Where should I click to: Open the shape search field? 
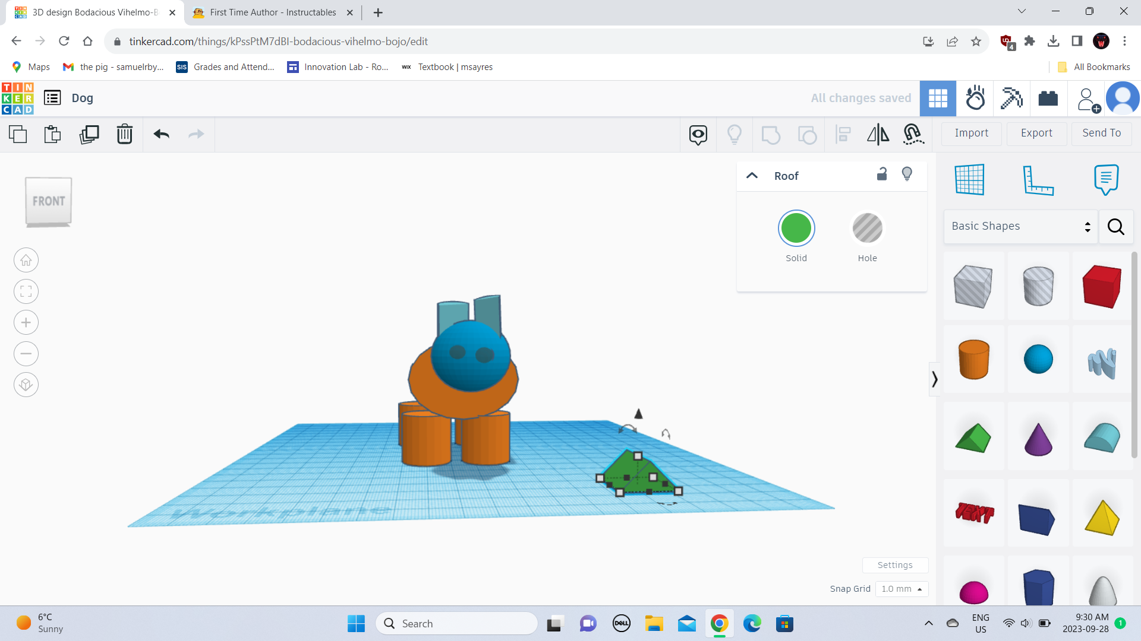point(1115,227)
